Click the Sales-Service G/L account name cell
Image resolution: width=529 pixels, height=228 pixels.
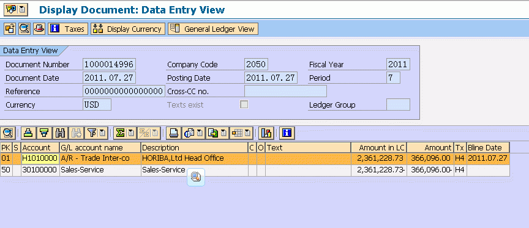click(x=100, y=170)
